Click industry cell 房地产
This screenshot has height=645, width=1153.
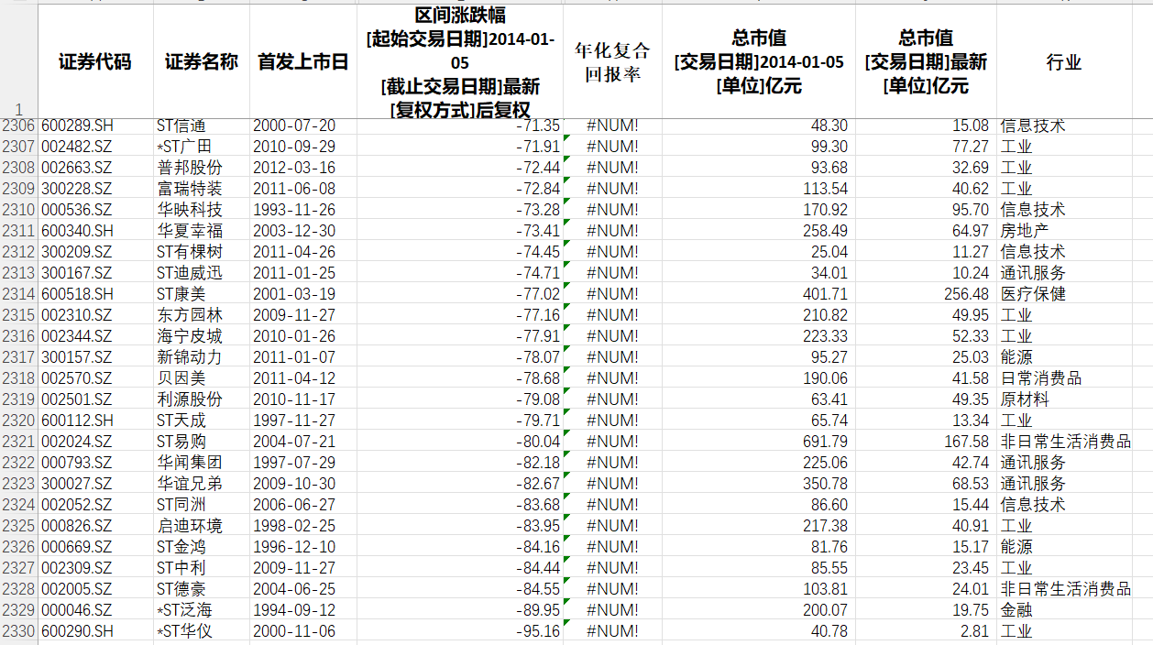click(x=1024, y=231)
